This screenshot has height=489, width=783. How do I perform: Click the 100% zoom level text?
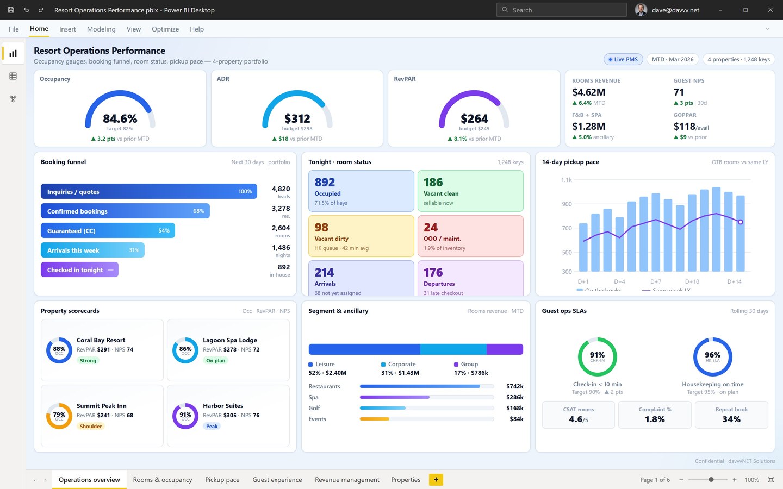coord(752,480)
